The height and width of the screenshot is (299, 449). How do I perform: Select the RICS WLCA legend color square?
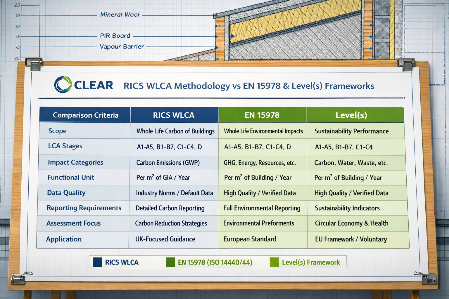(x=97, y=262)
